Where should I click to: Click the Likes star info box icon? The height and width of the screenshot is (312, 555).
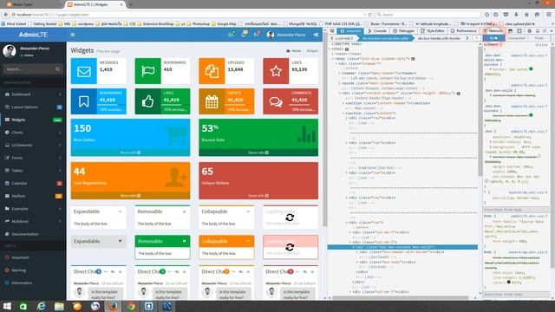point(276,71)
